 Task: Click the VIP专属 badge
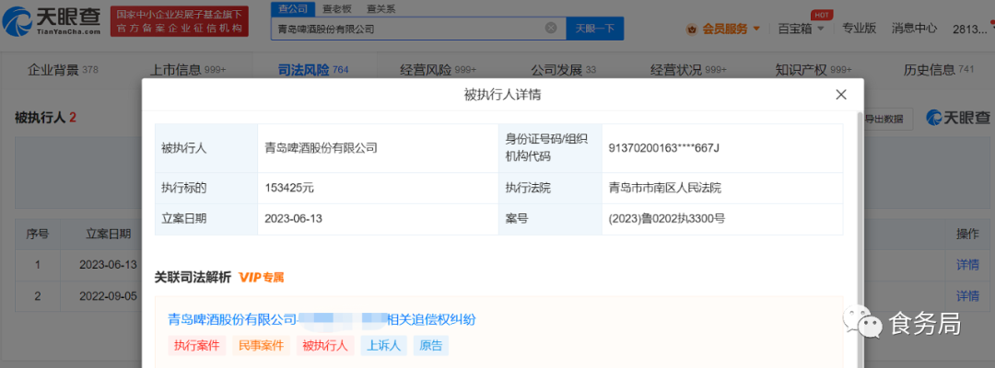262,278
